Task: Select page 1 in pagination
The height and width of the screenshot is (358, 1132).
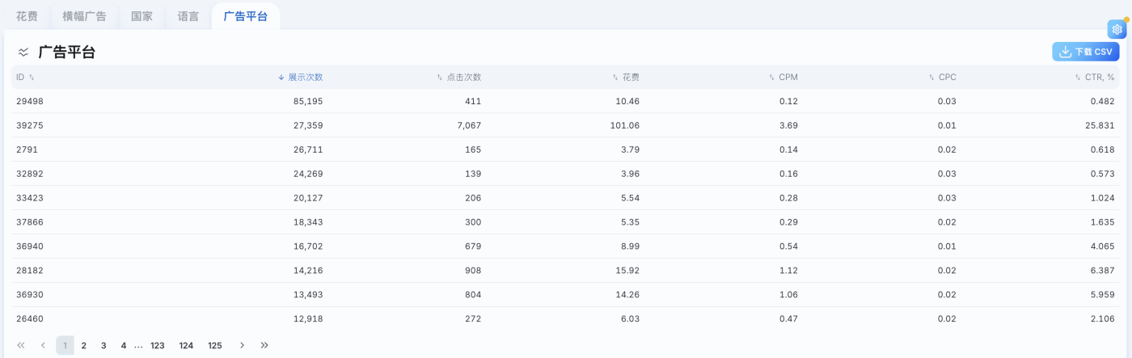Action: pyautogui.click(x=65, y=345)
